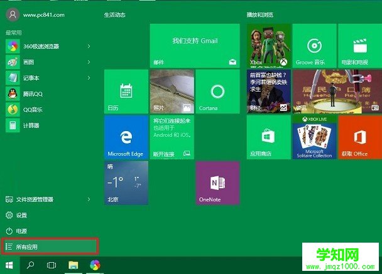The height and width of the screenshot is (274, 382).
Task: Launch Microsoft Solitaire Collection tile
Action: point(315,137)
